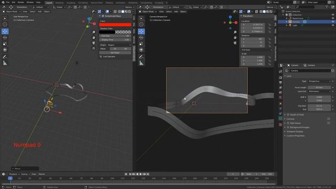336x189 pixels.
Task: Open Add menu in left viewport header
Action: 40,12
